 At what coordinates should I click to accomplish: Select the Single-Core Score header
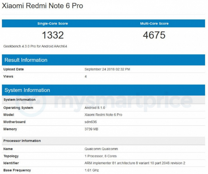click(x=53, y=23)
